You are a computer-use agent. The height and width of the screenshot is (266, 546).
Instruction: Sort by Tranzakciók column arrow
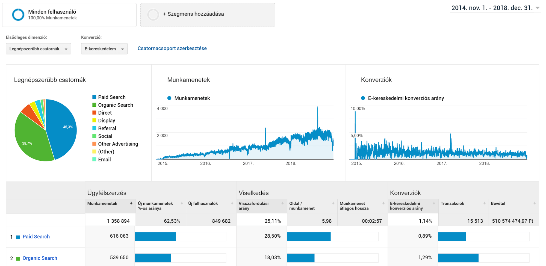point(484,203)
